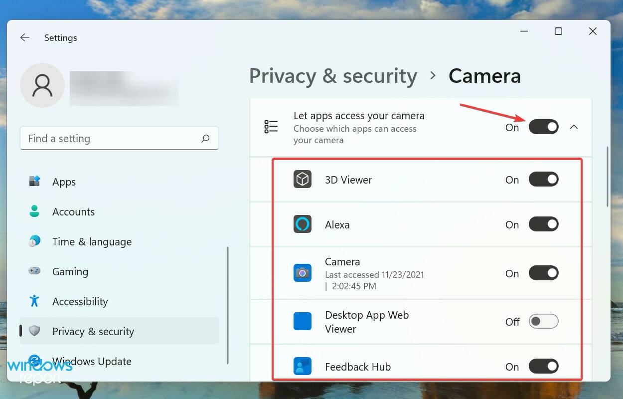The width and height of the screenshot is (623, 399).
Task: Click the Feedback Hub app icon
Action: click(x=302, y=366)
